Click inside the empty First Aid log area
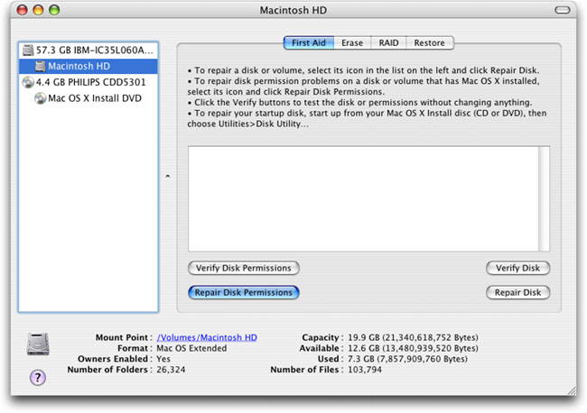The height and width of the screenshot is (413, 587). [363, 198]
